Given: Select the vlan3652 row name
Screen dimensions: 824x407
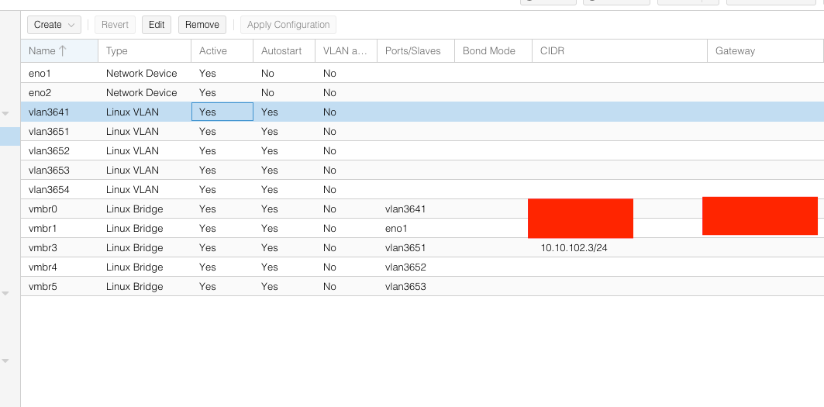Looking at the screenshot, I should pyautogui.click(x=49, y=151).
